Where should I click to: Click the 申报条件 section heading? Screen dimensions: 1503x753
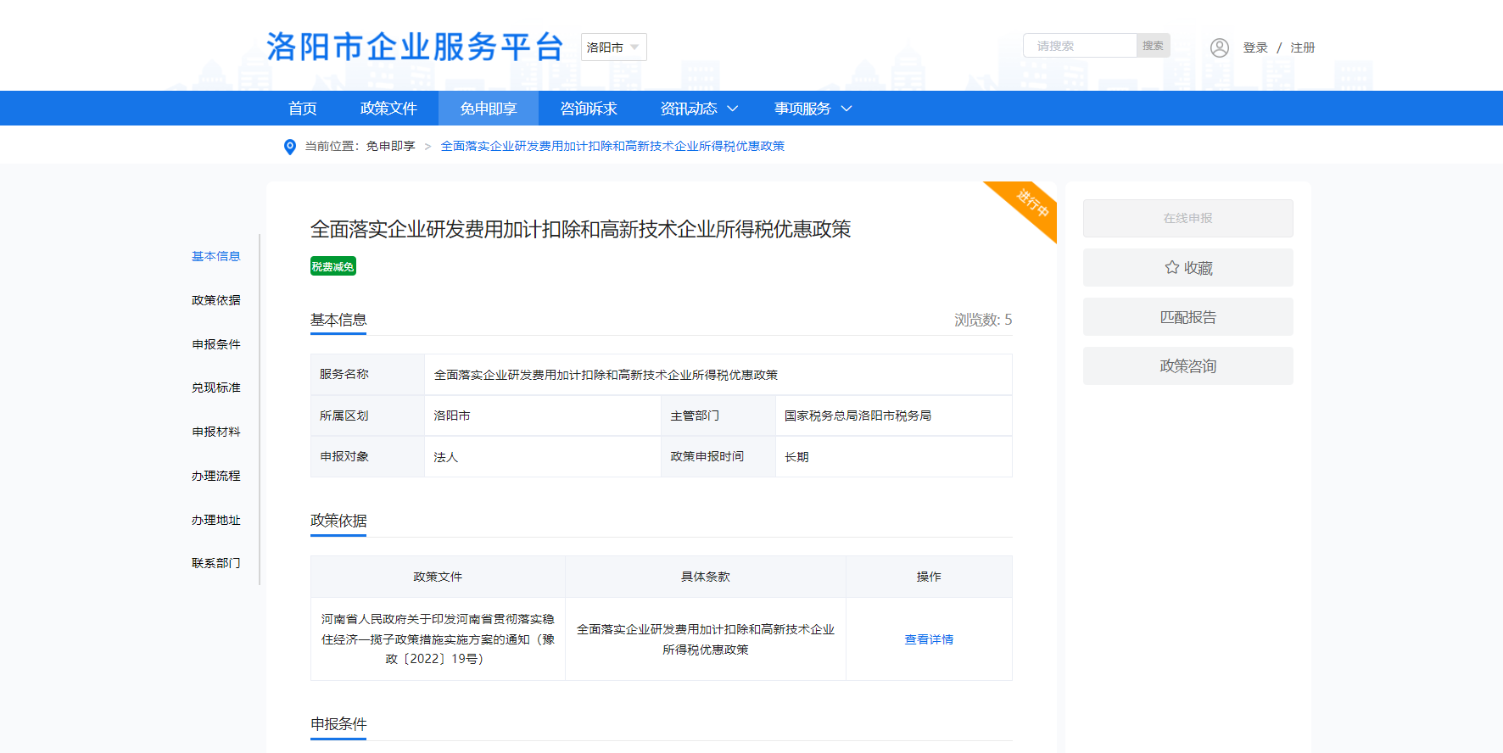[338, 724]
